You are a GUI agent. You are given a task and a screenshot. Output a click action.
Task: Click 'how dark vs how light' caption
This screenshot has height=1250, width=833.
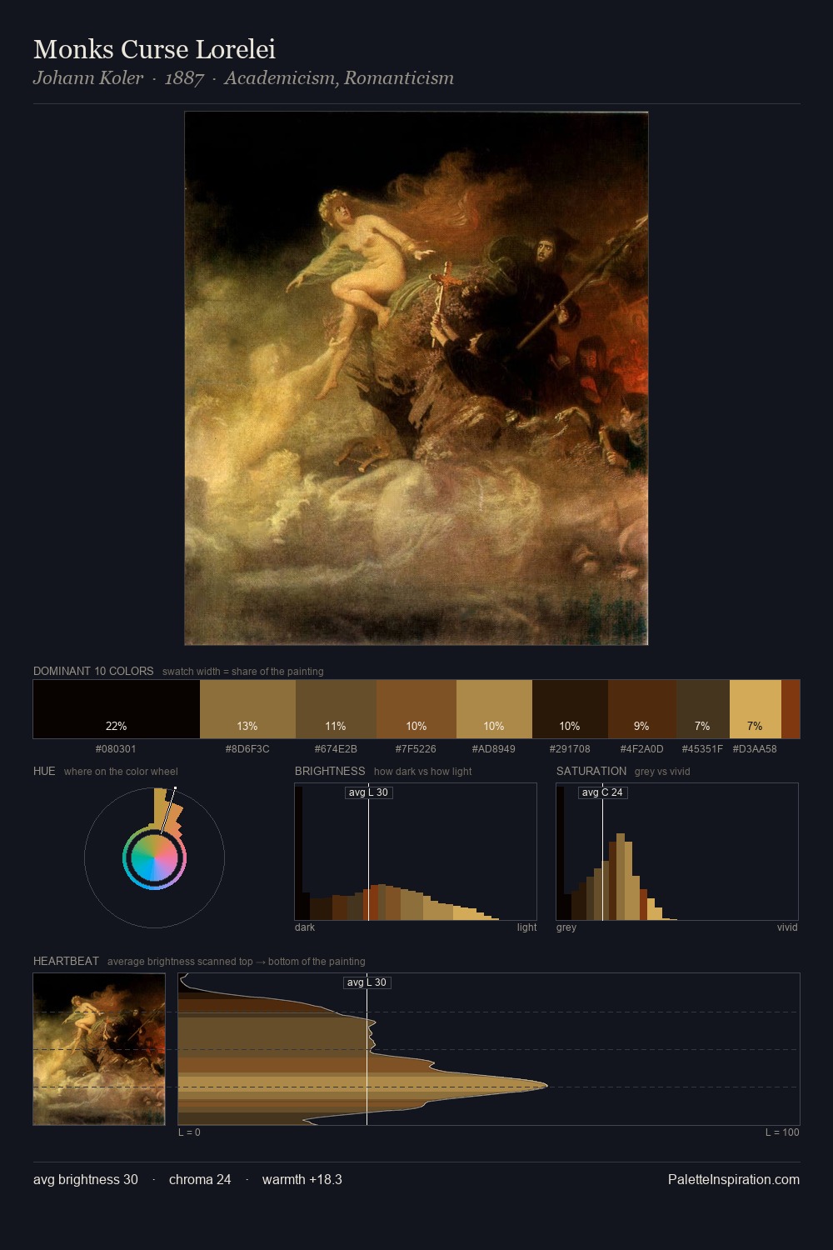(422, 771)
